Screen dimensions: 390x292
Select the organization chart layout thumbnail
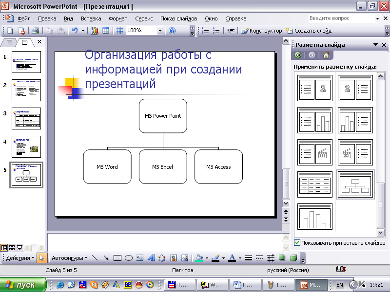(355, 184)
